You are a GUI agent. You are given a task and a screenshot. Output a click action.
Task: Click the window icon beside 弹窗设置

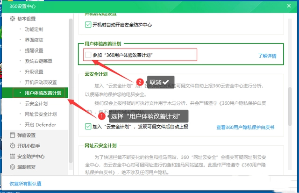(x=13, y=135)
